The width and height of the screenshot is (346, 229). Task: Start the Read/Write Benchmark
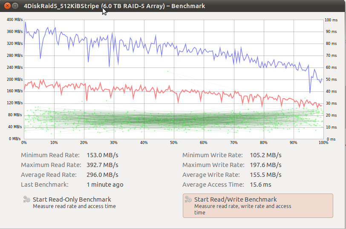[x=258, y=206]
